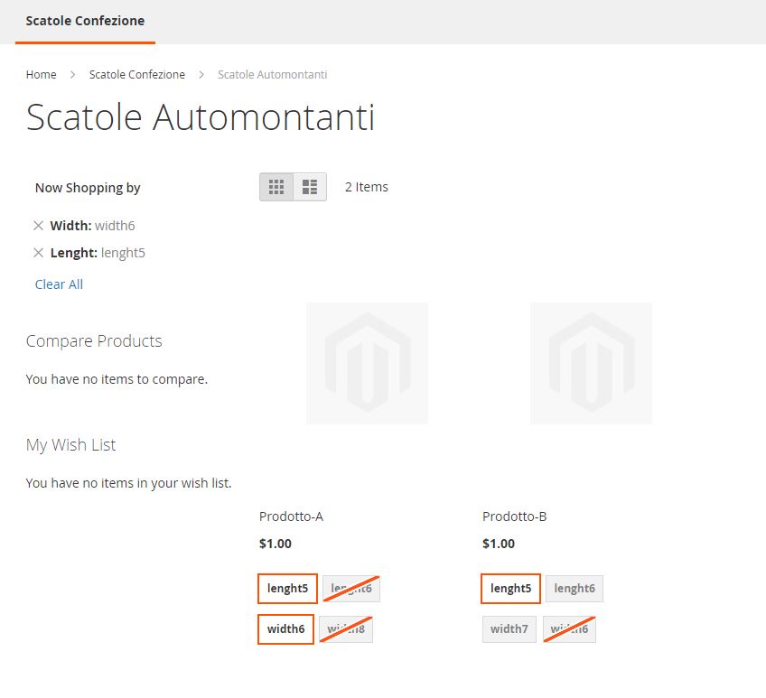Click crossed-out width6 swatch under Prodotto-B
Viewport: 766px width, 698px height.
[569, 628]
